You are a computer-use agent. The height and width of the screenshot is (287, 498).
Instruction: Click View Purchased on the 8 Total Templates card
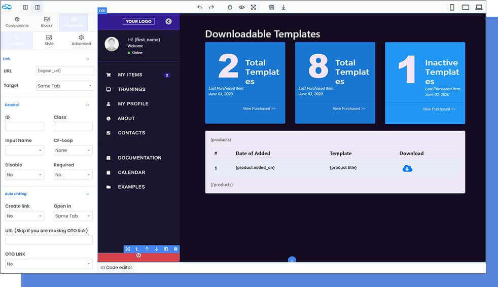[349, 109]
